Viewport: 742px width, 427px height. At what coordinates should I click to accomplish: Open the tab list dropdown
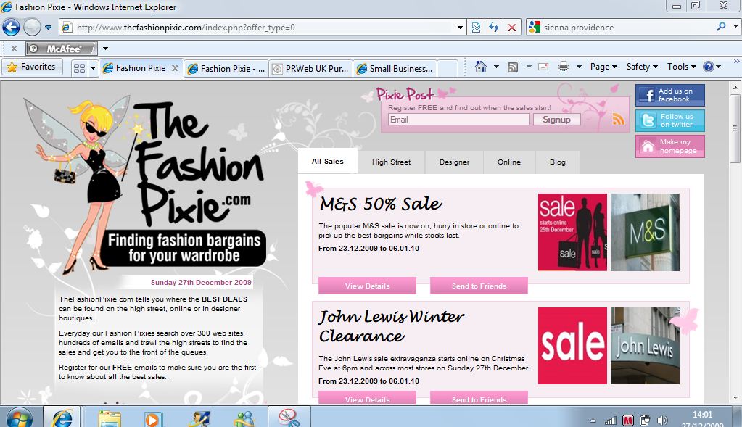93,68
